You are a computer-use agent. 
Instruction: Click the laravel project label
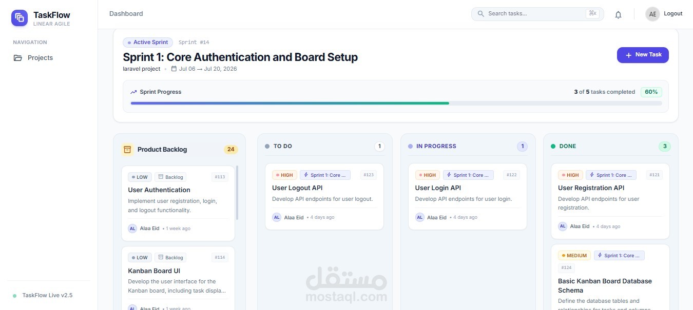[142, 69]
